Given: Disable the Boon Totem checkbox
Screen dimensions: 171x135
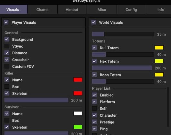Looking at the screenshot, I should (x=94, y=75).
